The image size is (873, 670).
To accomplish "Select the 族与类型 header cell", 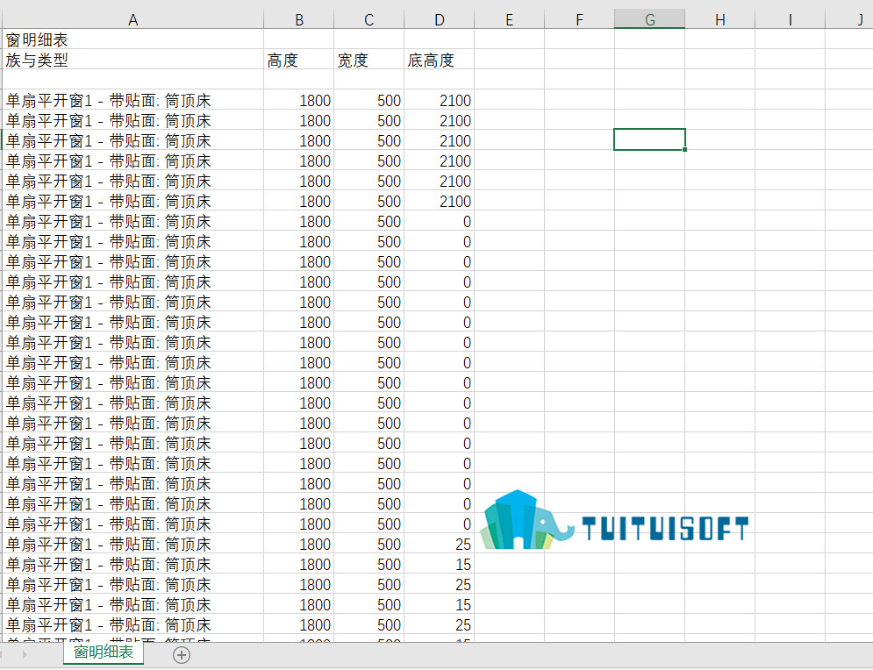I will click(132, 60).
